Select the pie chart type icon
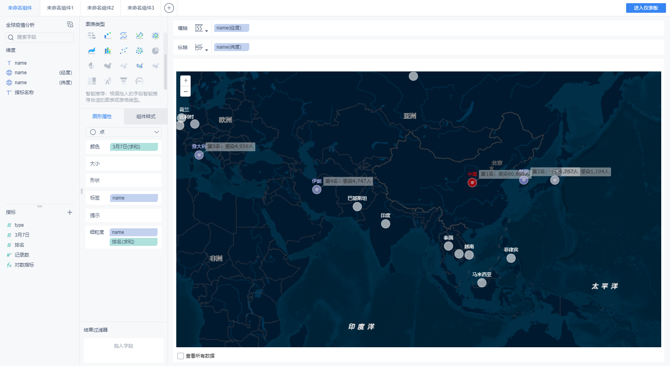 [x=156, y=51]
